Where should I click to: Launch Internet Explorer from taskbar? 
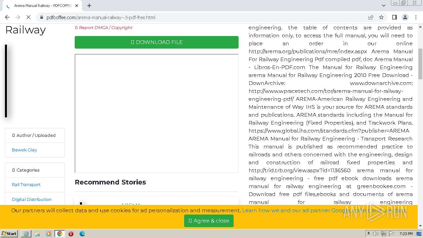coord(26,234)
